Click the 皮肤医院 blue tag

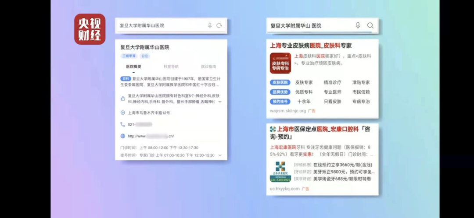coord(280,82)
